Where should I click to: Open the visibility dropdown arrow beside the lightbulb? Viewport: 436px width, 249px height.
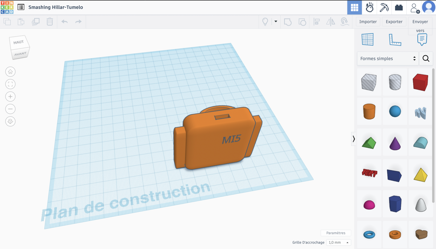[276, 22]
